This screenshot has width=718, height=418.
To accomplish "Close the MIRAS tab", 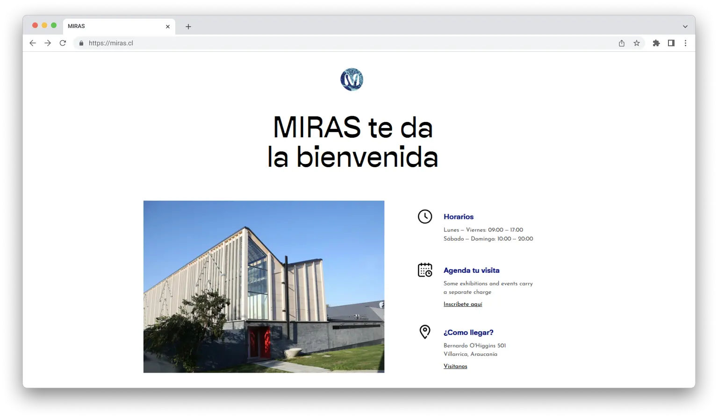I will coord(168,27).
